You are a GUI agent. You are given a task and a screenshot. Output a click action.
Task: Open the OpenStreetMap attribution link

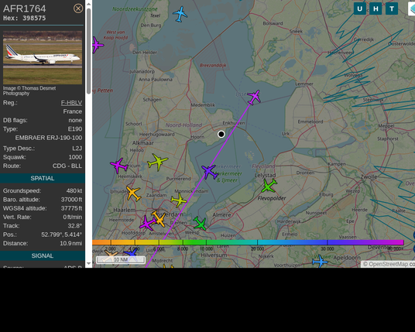click(x=388, y=264)
